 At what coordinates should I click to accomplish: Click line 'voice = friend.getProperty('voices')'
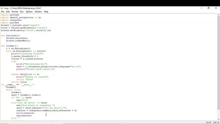[x=24, y=28]
